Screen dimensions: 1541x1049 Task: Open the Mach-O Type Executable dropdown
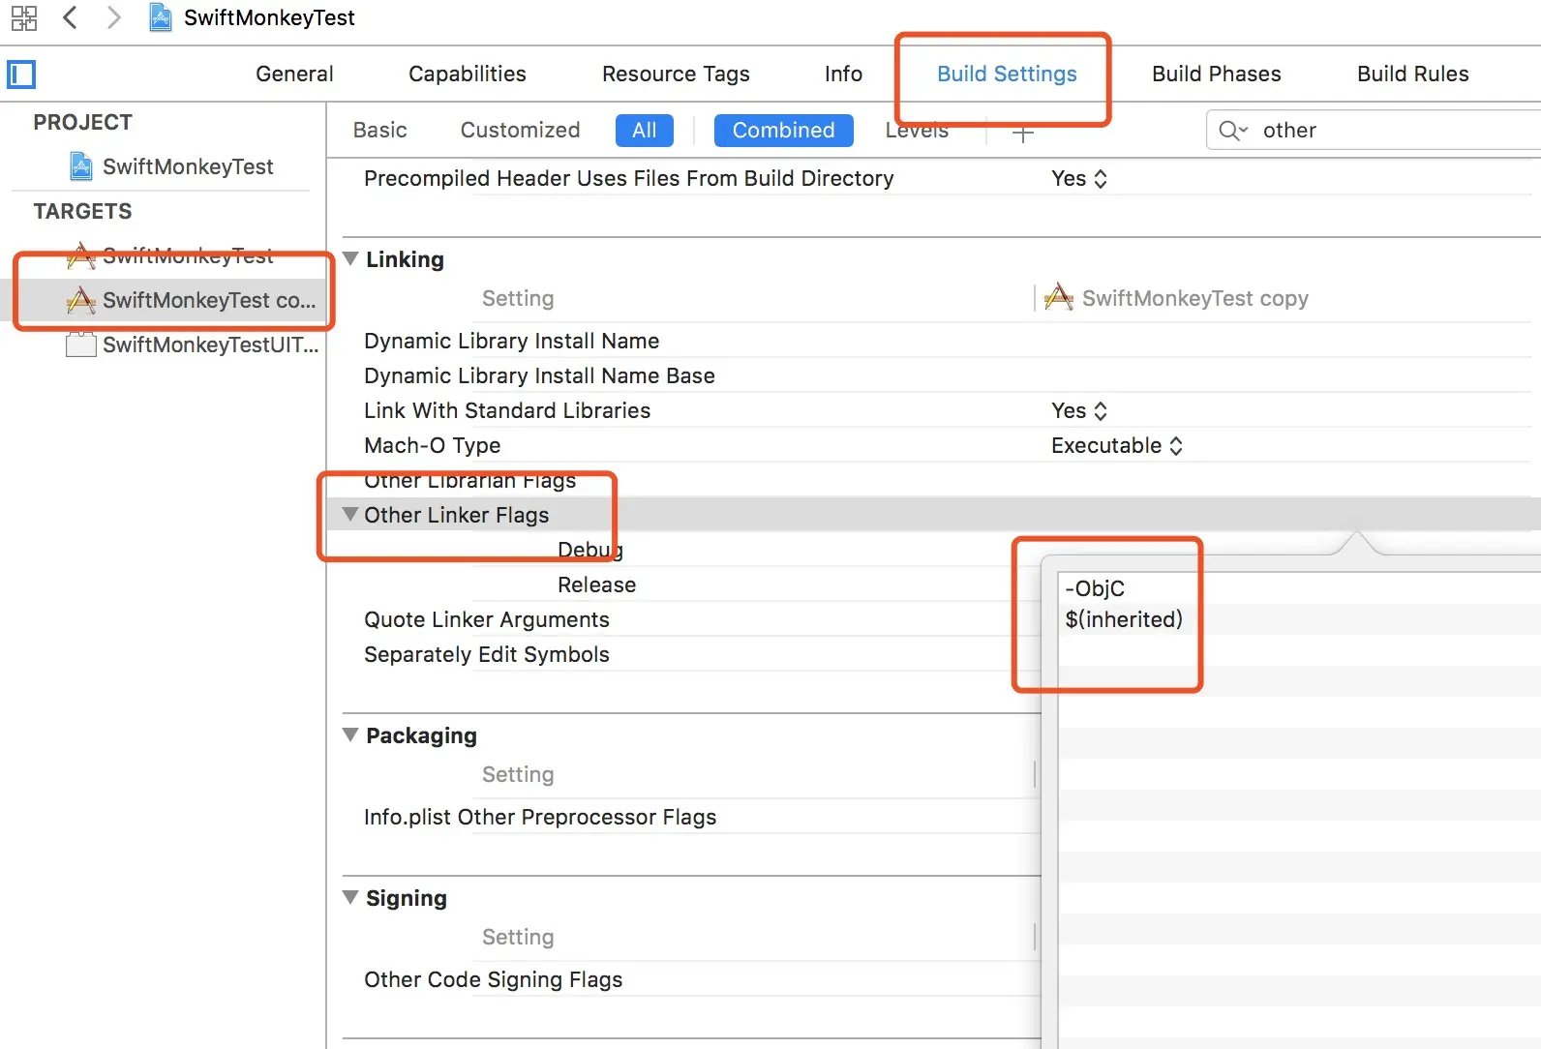[x=1117, y=445]
